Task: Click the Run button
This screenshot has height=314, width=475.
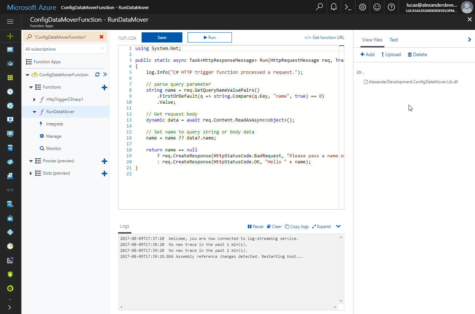Action: coord(210,38)
